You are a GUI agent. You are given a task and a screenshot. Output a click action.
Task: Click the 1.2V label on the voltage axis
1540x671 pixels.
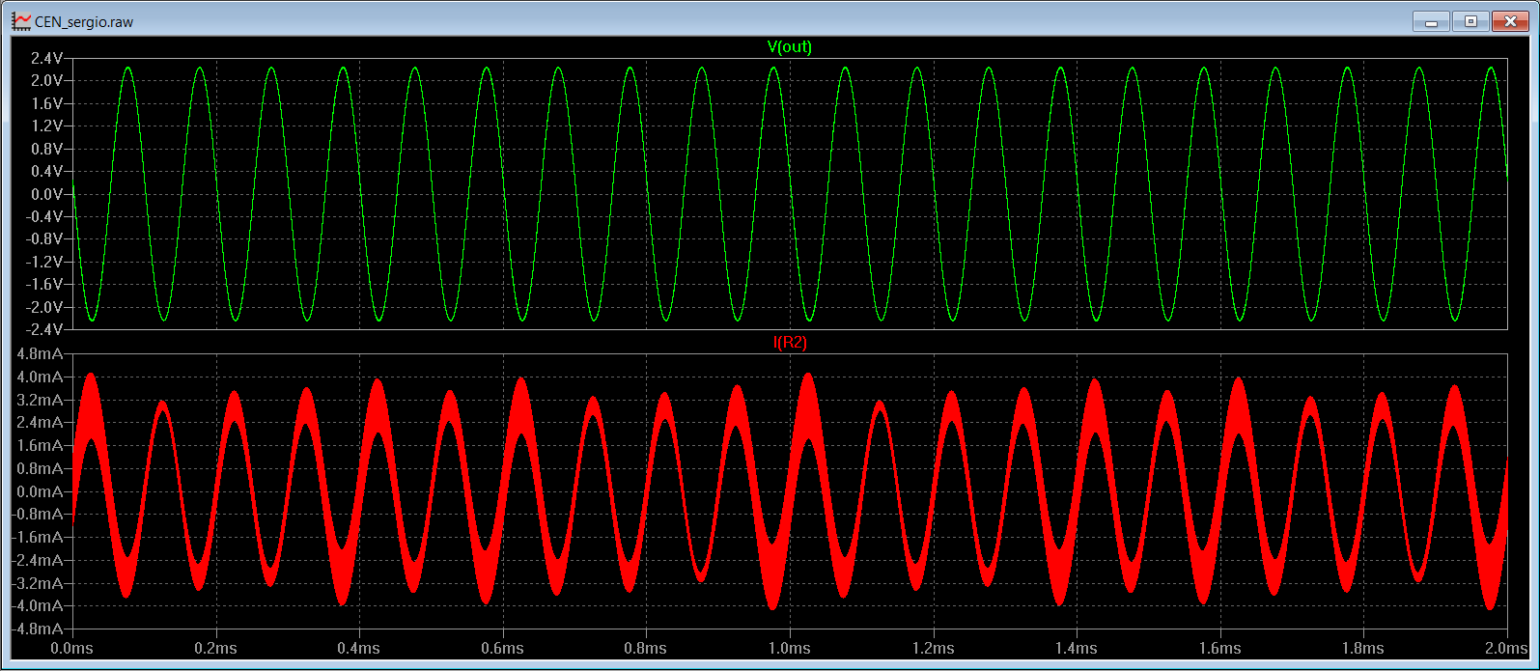[46, 126]
